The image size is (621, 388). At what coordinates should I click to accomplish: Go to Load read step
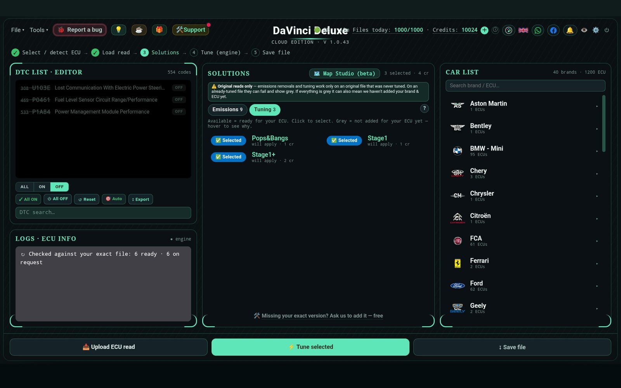(x=111, y=52)
